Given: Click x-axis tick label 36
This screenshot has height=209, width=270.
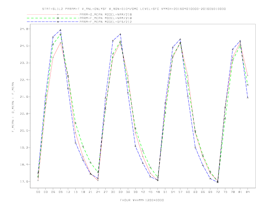Looking at the screenshot, I should [128, 192].
